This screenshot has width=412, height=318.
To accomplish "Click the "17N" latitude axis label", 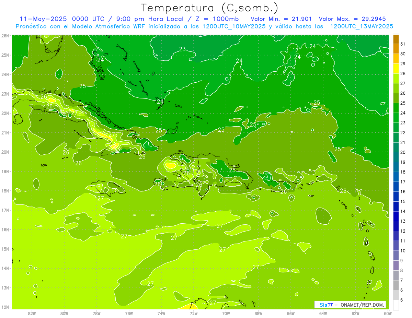I will click(x=5, y=210).
